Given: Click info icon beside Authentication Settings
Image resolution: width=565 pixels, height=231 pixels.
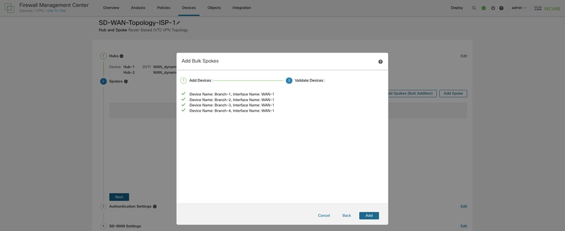Looking at the screenshot, I should tap(154, 207).
